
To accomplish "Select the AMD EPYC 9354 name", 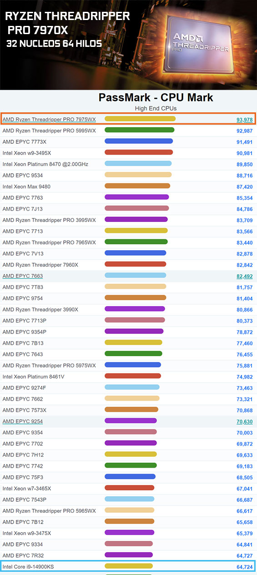I will 23,432.
